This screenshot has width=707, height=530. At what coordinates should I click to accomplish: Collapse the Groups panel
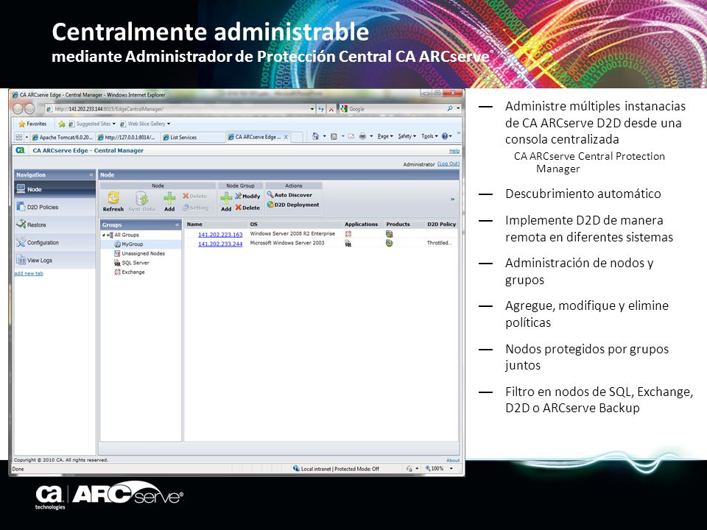click(x=177, y=225)
